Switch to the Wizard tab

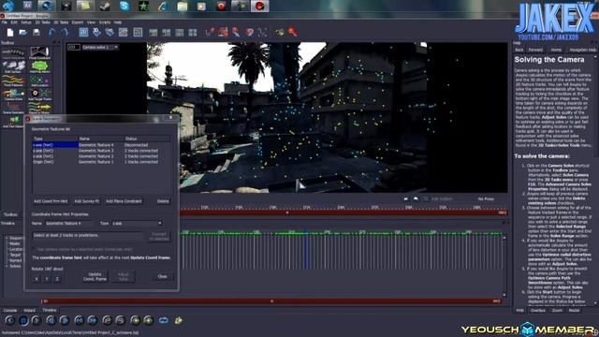point(29,310)
